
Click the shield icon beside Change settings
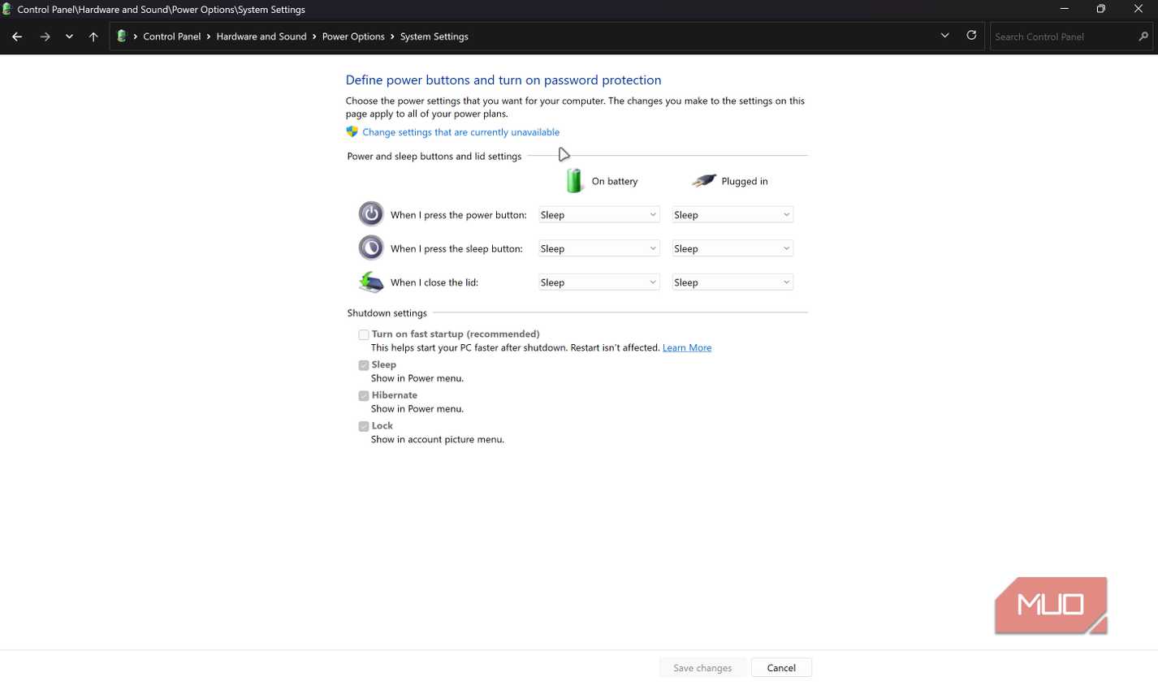(352, 131)
